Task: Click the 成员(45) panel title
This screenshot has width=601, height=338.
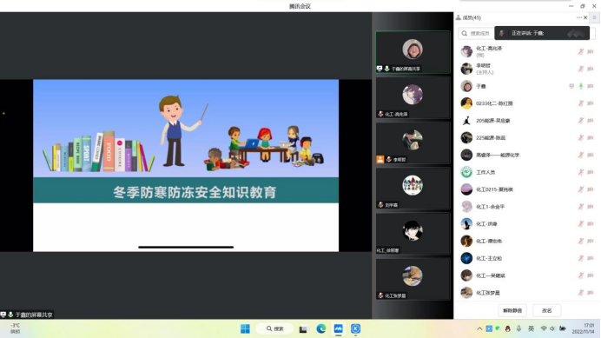Action: pyautogui.click(x=472, y=17)
